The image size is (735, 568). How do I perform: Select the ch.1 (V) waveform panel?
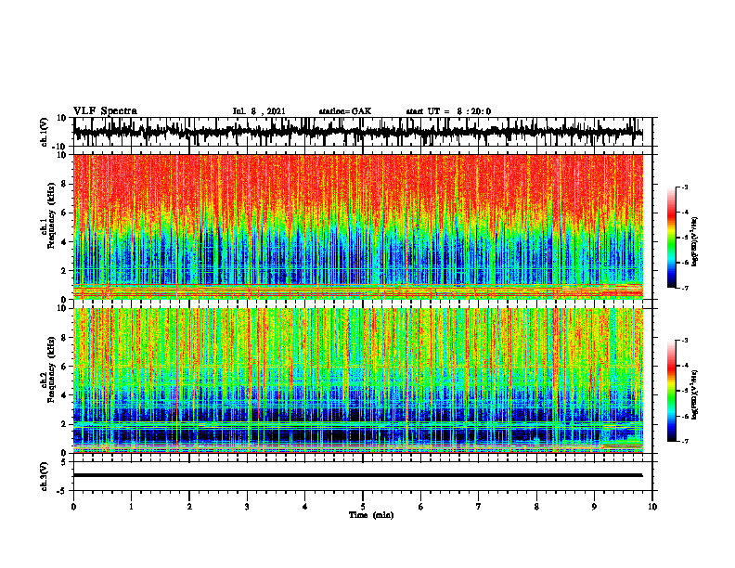(363, 132)
